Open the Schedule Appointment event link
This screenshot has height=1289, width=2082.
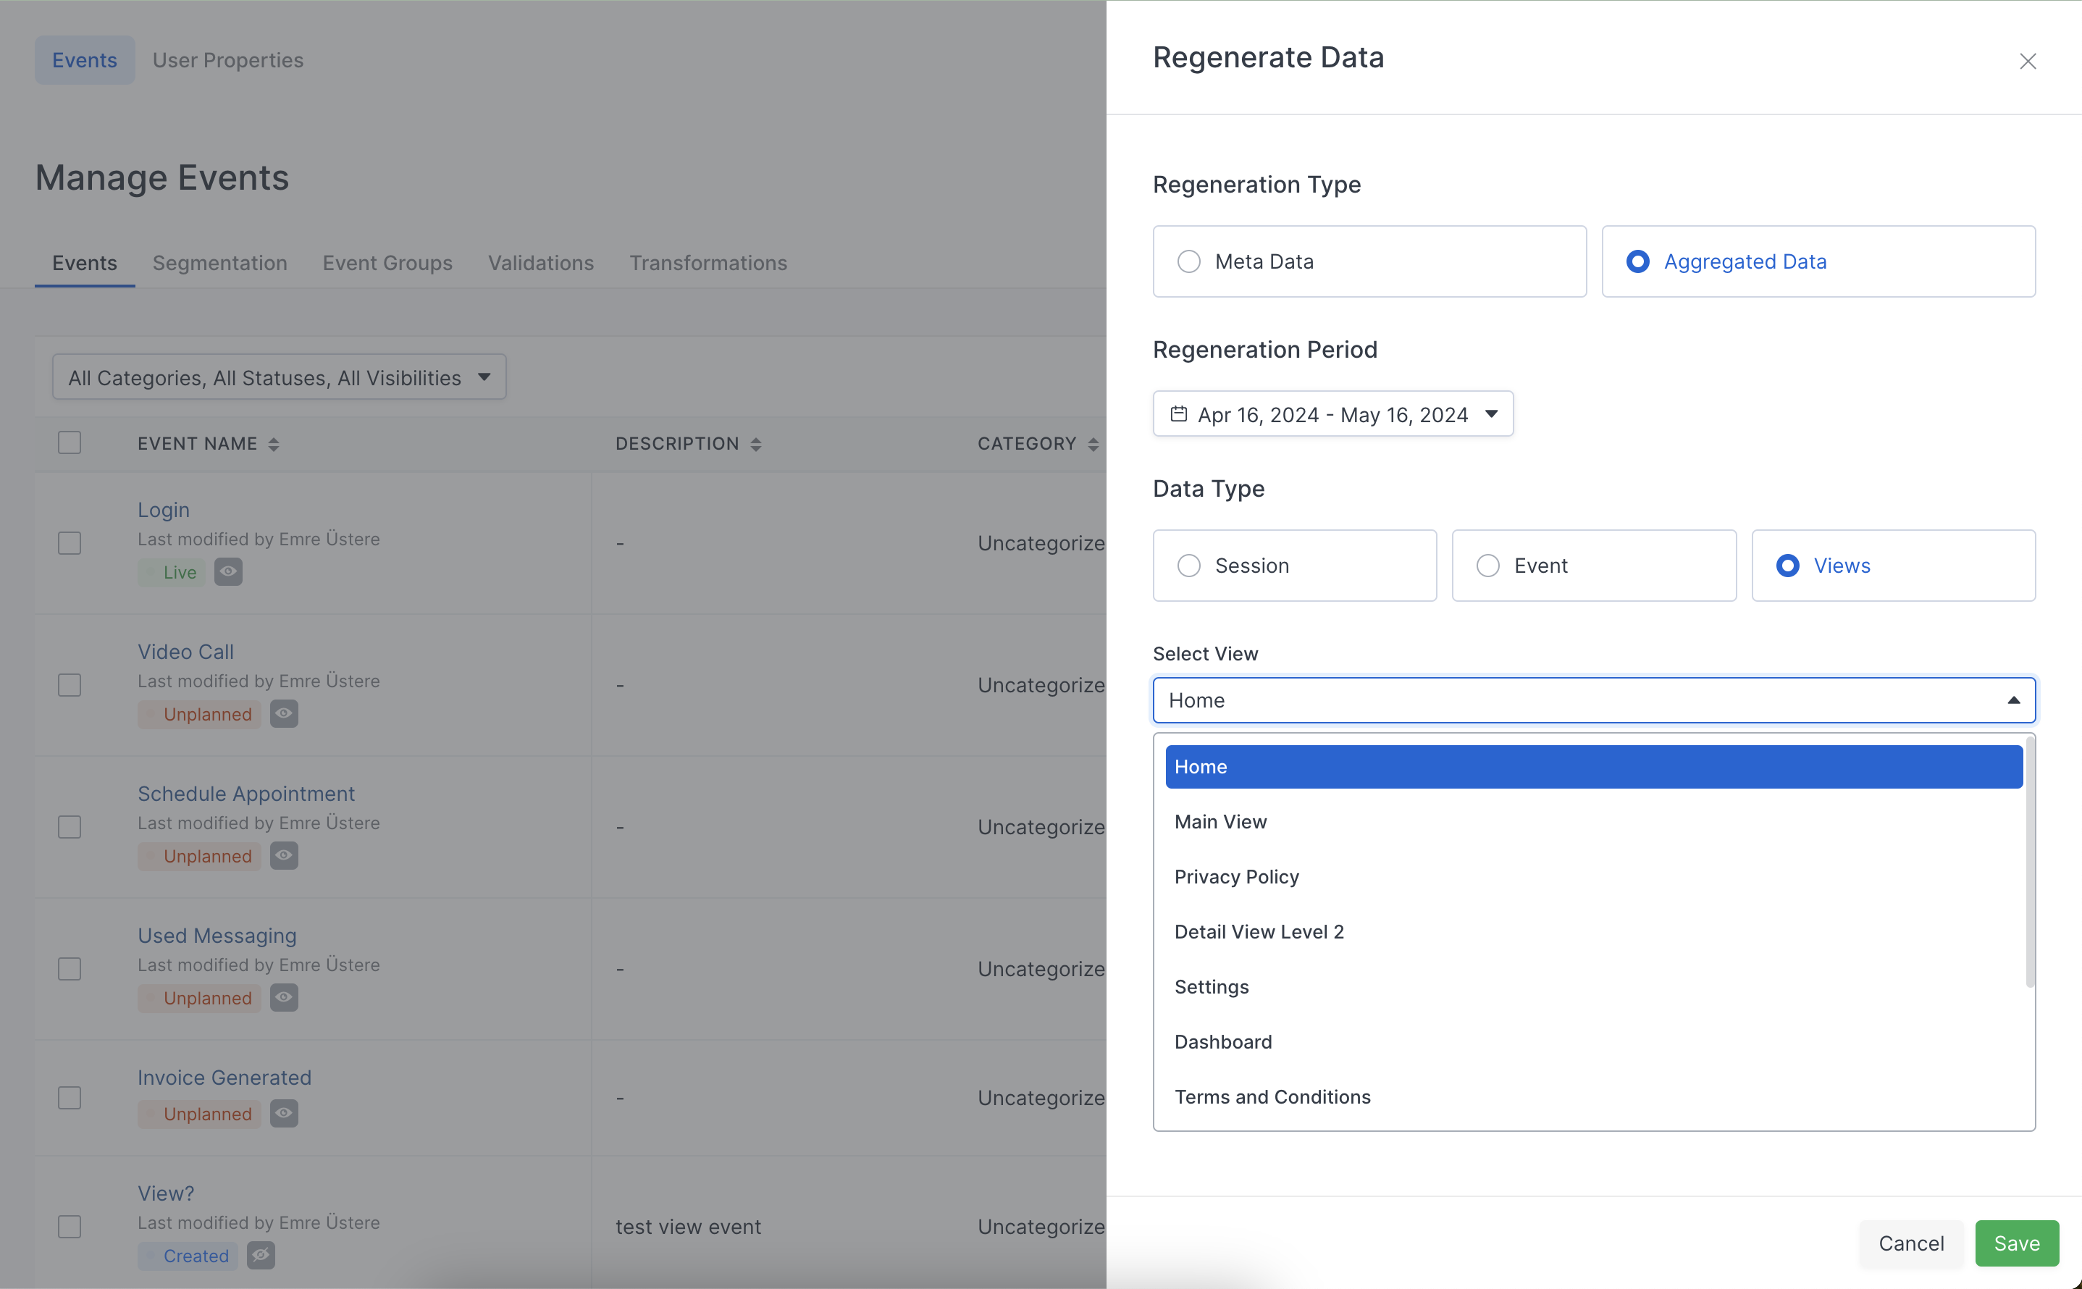tap(246, 794)
